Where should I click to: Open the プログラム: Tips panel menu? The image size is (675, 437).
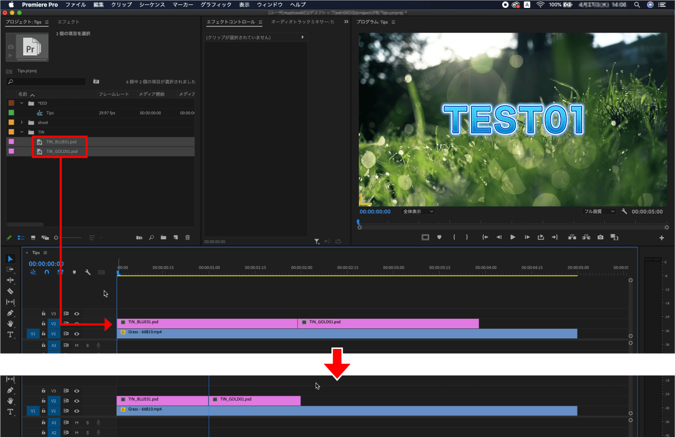[393, 22]
